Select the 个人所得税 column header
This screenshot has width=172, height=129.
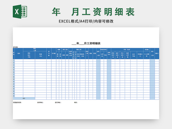[x=147, y=55]
